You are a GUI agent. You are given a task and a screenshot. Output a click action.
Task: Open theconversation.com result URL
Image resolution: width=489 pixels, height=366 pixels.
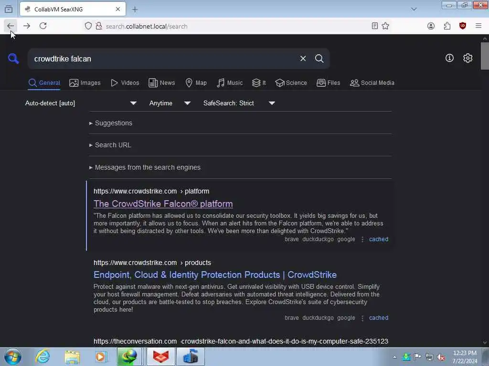(x=241, y=341)
